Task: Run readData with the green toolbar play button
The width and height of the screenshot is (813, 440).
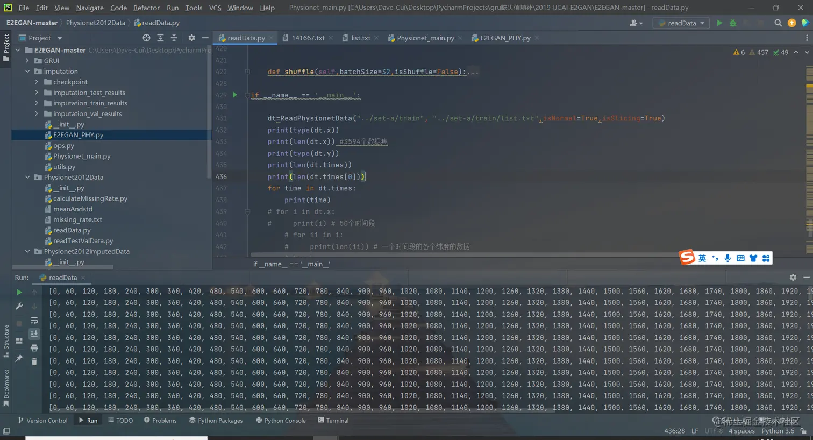Action: coord(719,23)
